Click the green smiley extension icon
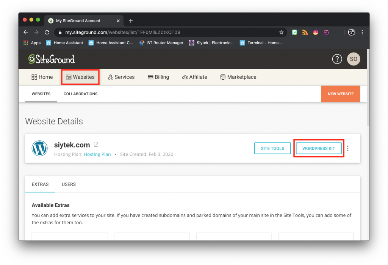 (x=294, y=33)
